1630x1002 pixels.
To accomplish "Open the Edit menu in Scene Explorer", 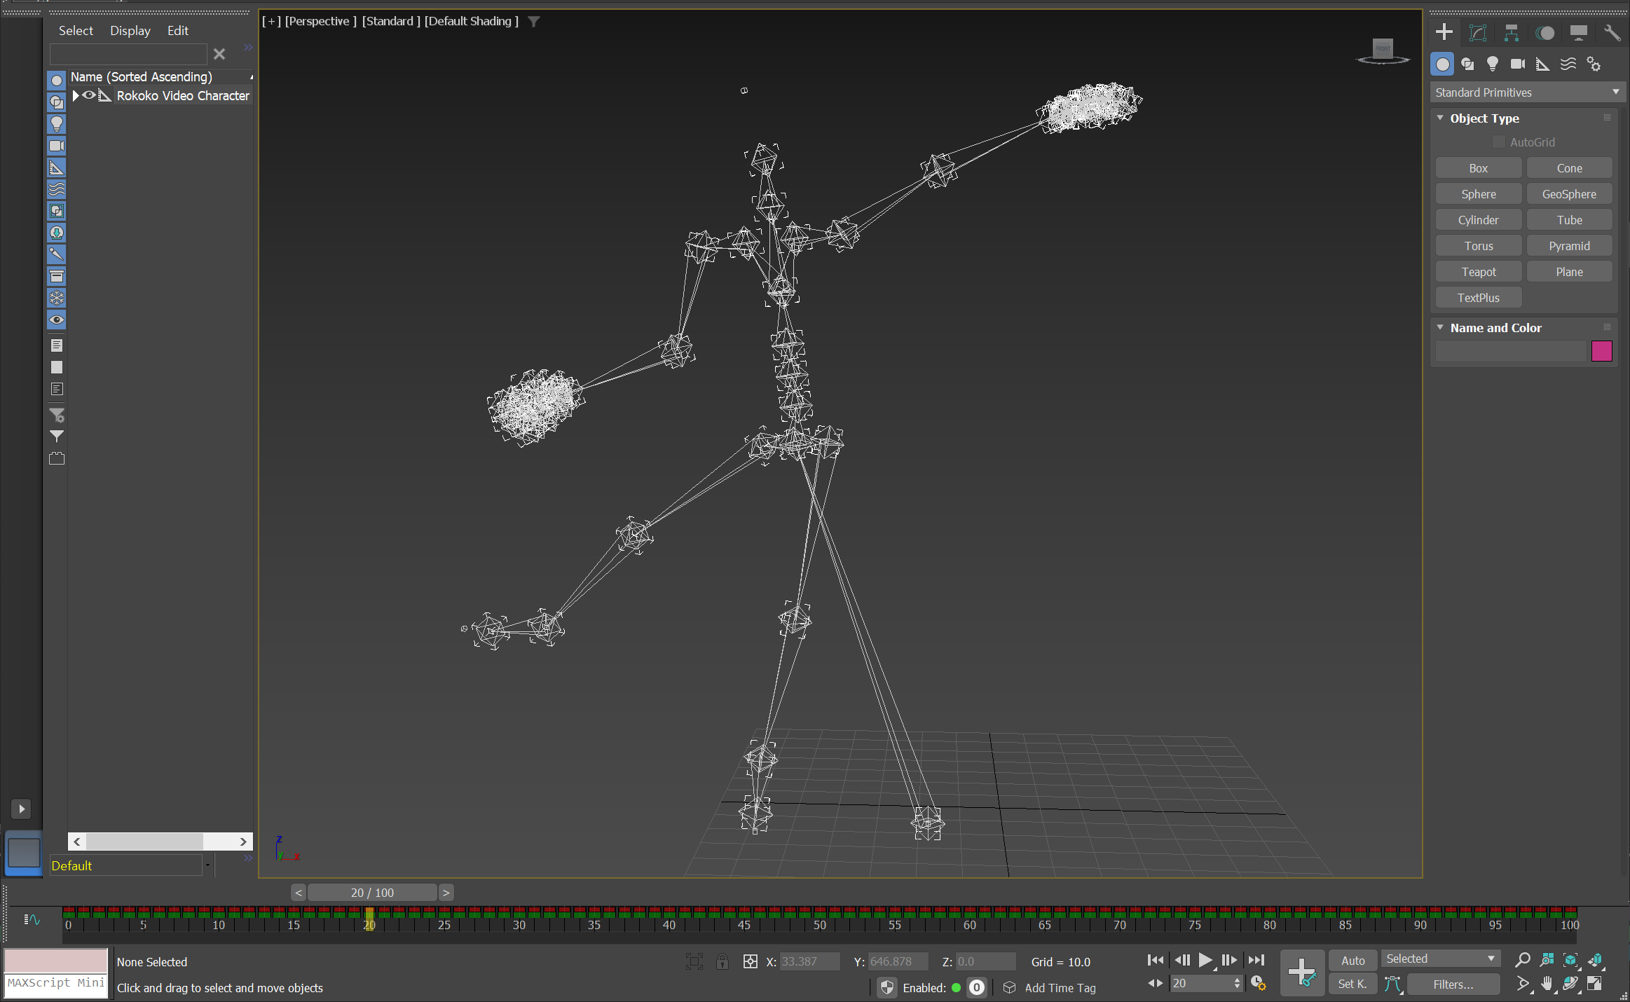I will (177, 31).
